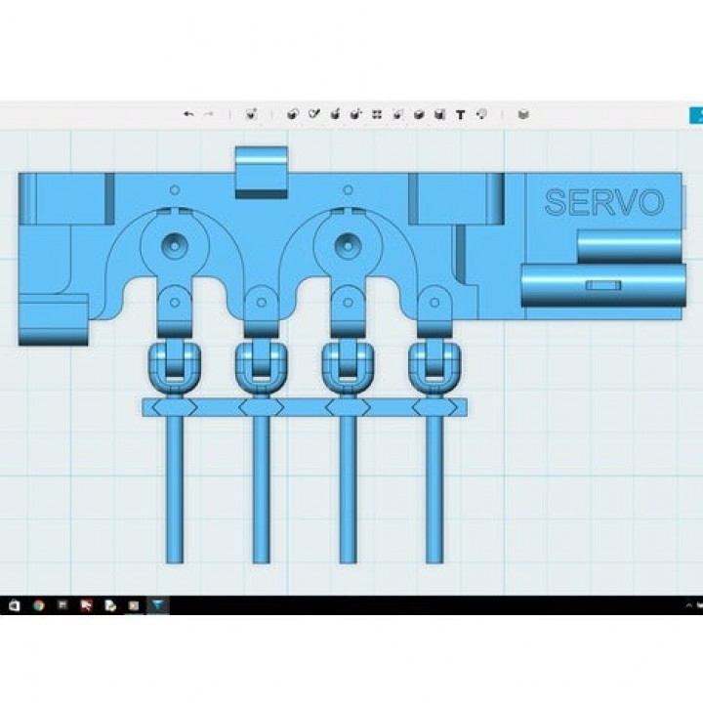Image resolution: width=703 pixels, height=703 pixels.
Task: Click the Undo arrow in the toolbar
Action: [187, 114]
